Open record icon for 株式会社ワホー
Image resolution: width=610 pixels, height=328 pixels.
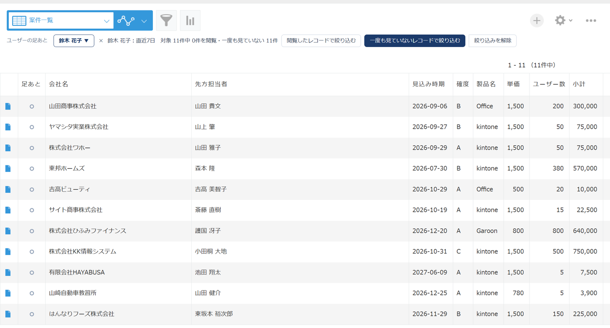[x=8, y=148]
